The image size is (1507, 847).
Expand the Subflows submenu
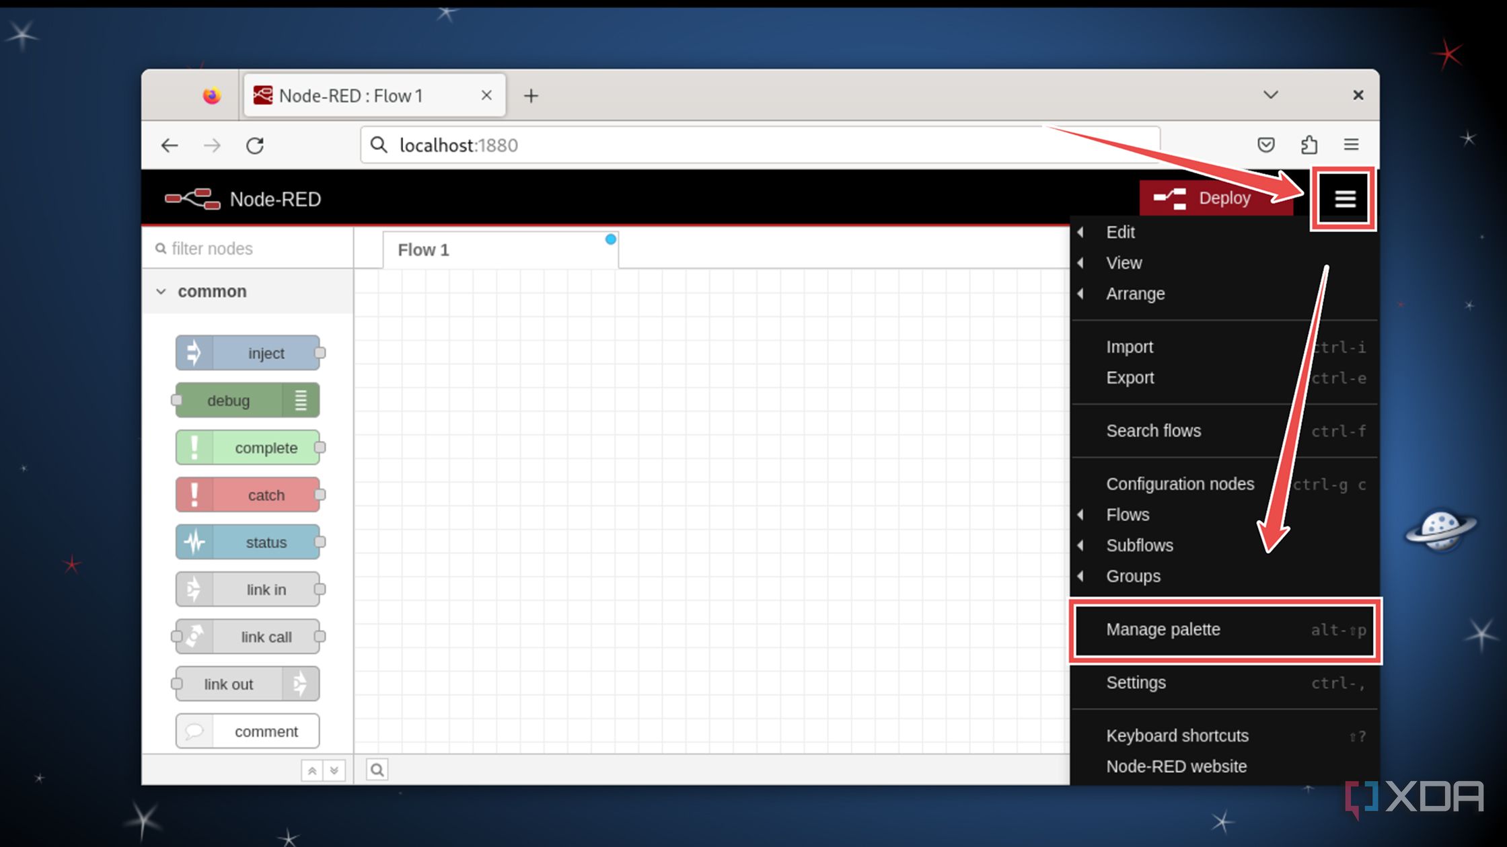point(1140,545)
